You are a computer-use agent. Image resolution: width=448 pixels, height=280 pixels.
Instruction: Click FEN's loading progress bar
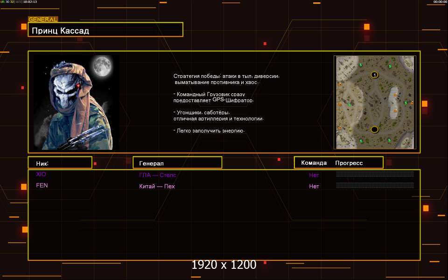(x=375, y=186)
